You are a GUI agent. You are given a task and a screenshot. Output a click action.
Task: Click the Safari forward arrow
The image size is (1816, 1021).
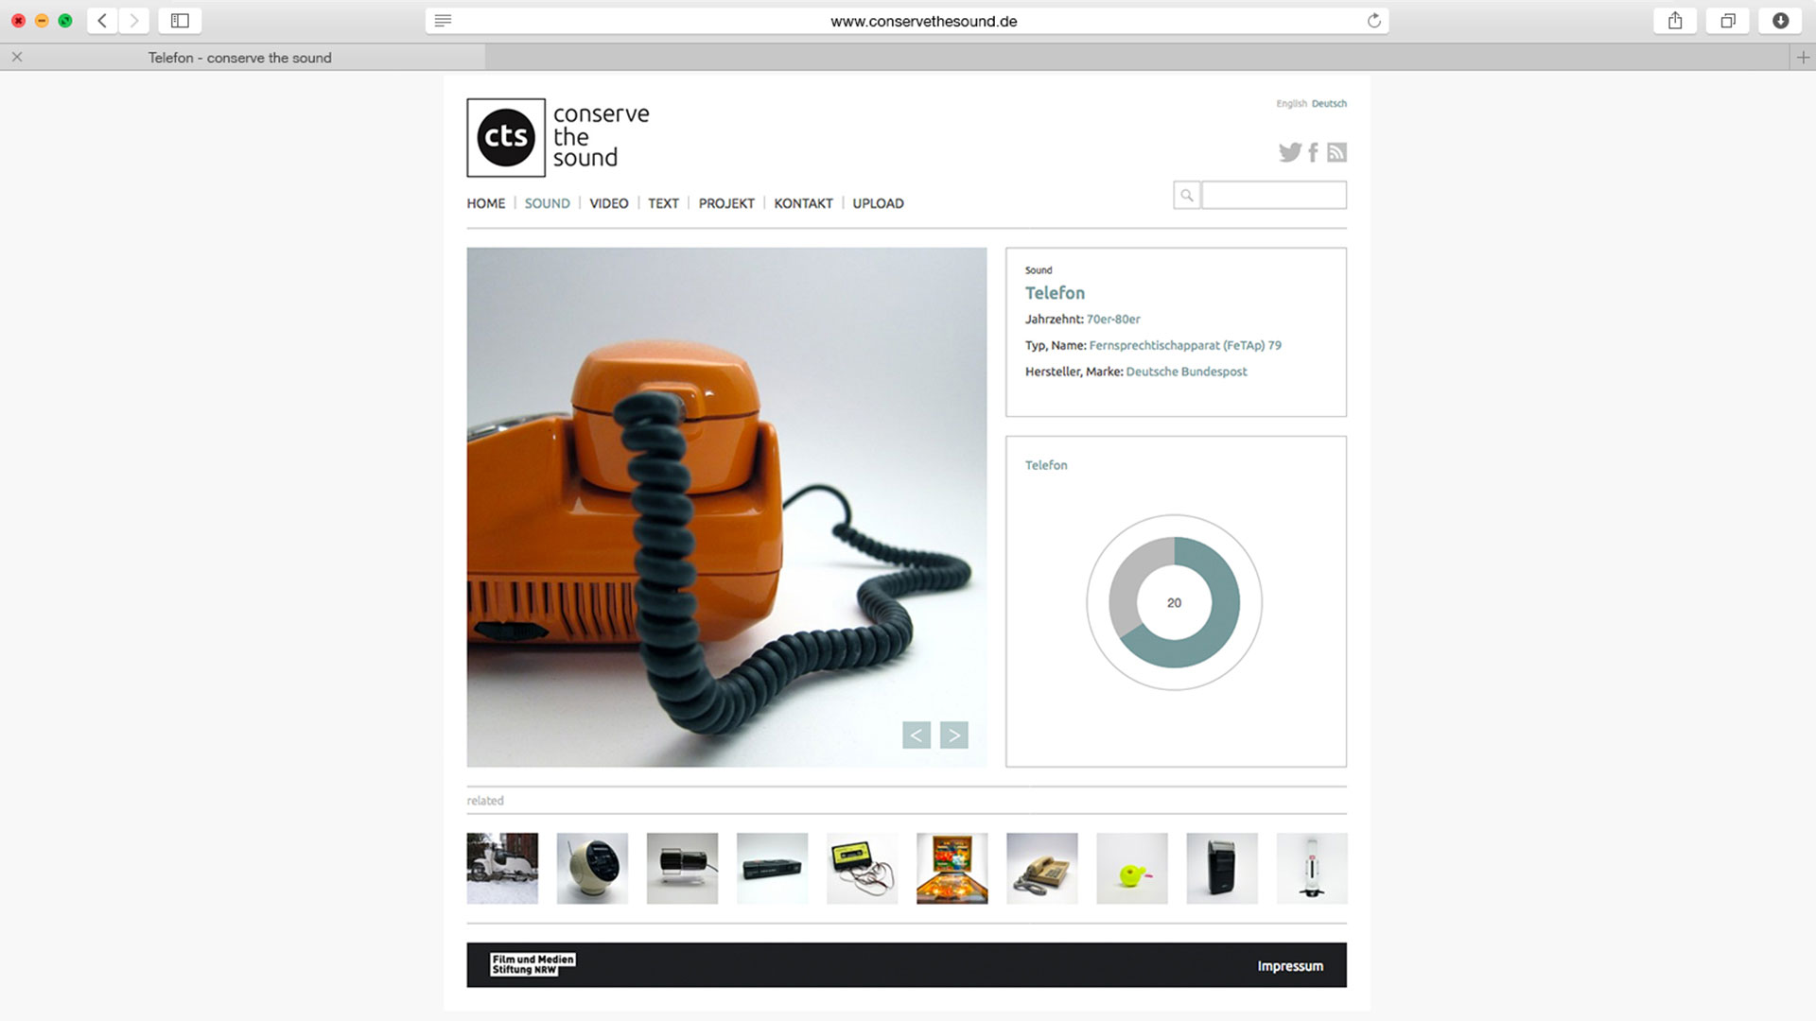(x=133, y=20)
